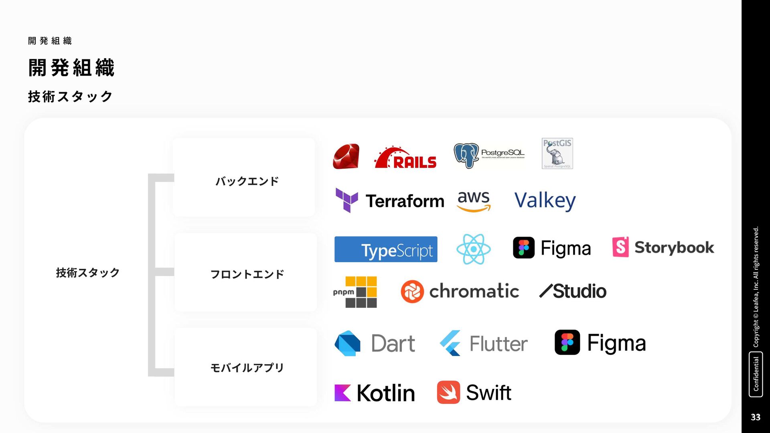
Task: Select the pnpm blocks logo
Action: click(x=355, y=292)
